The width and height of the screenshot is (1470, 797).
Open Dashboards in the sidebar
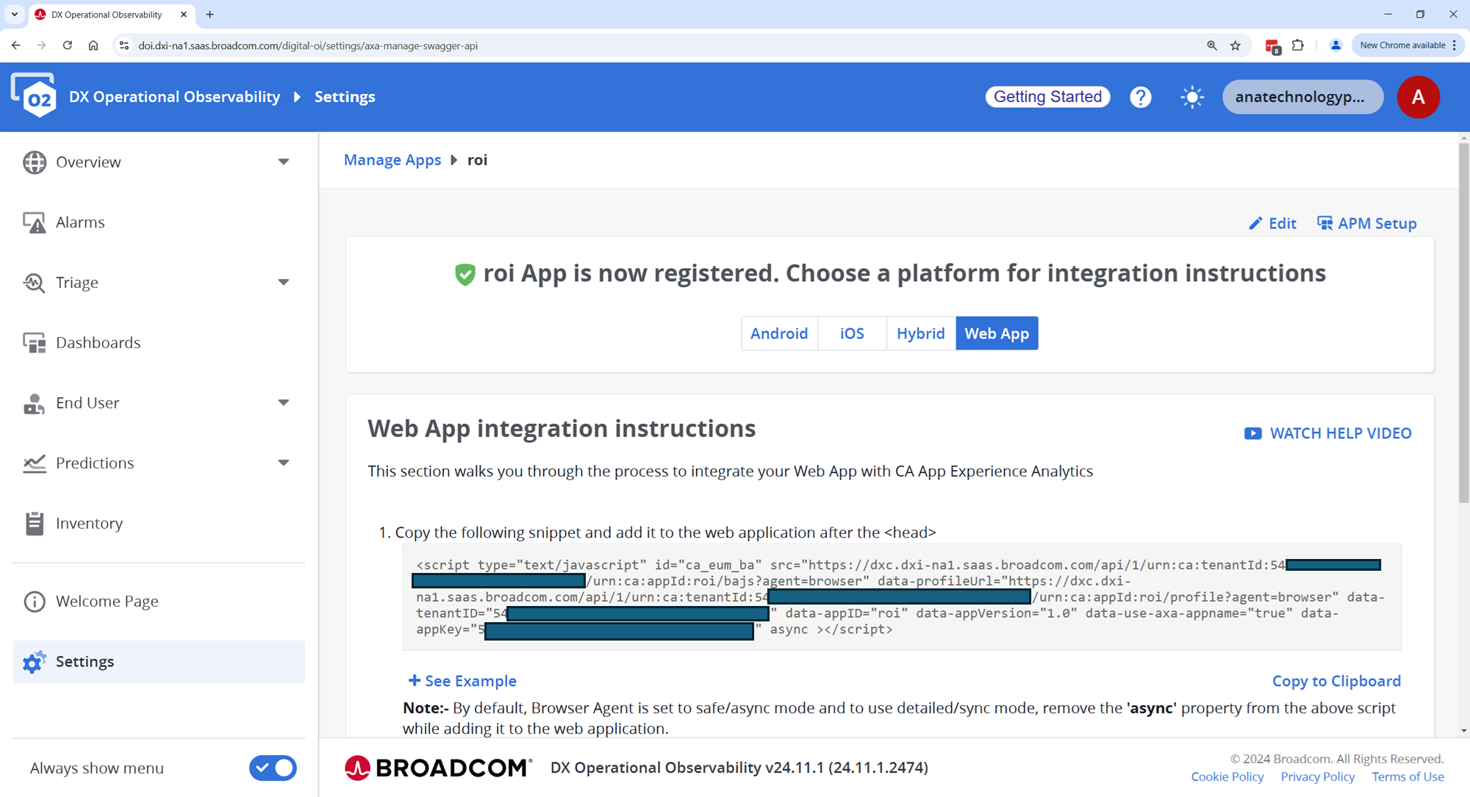click(x=98, y=342)
